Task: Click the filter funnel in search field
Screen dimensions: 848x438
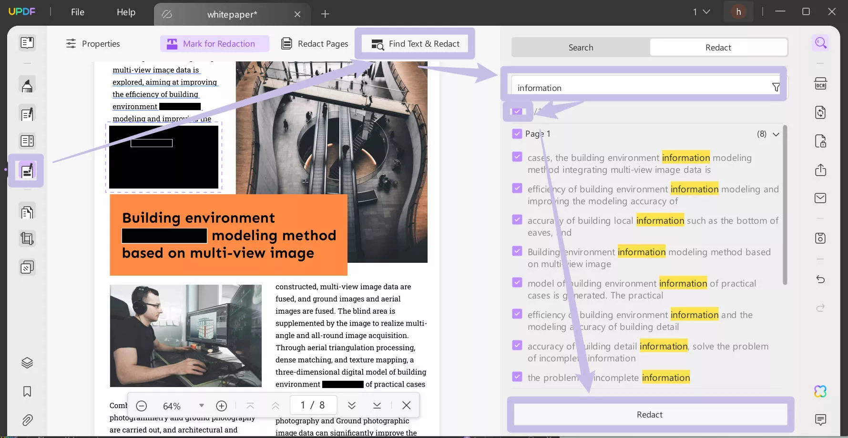Action: 776,88
